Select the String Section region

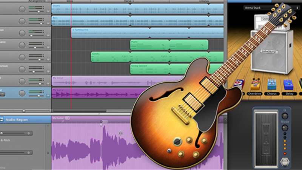pyautogui.click(x=149, y=69)
